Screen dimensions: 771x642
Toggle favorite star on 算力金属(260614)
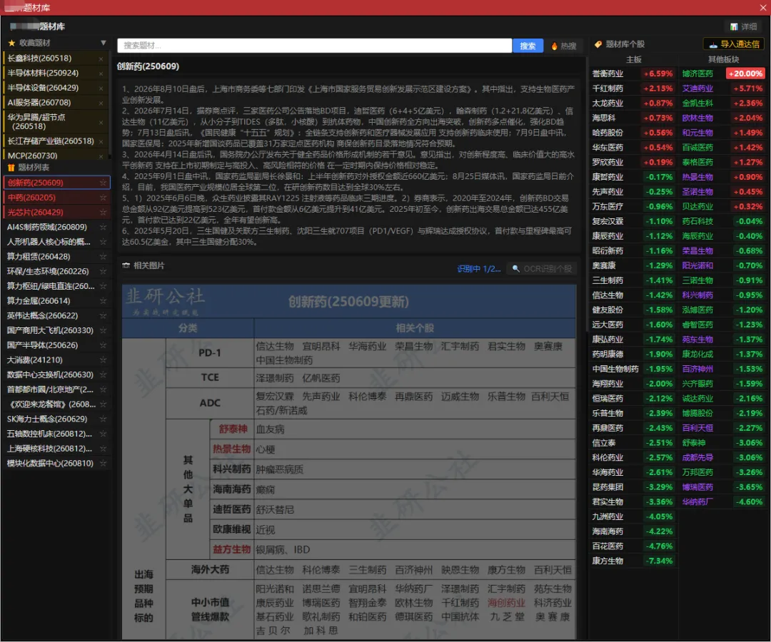click(103, 300)
